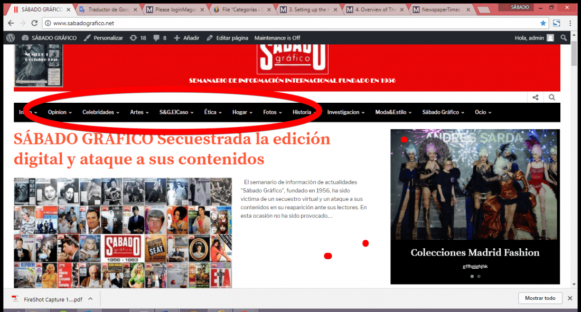Open the Número 1 cover thumbnail
Viewport: 581px width, 312px height.
pyautogui.click(x=38, y=65)
